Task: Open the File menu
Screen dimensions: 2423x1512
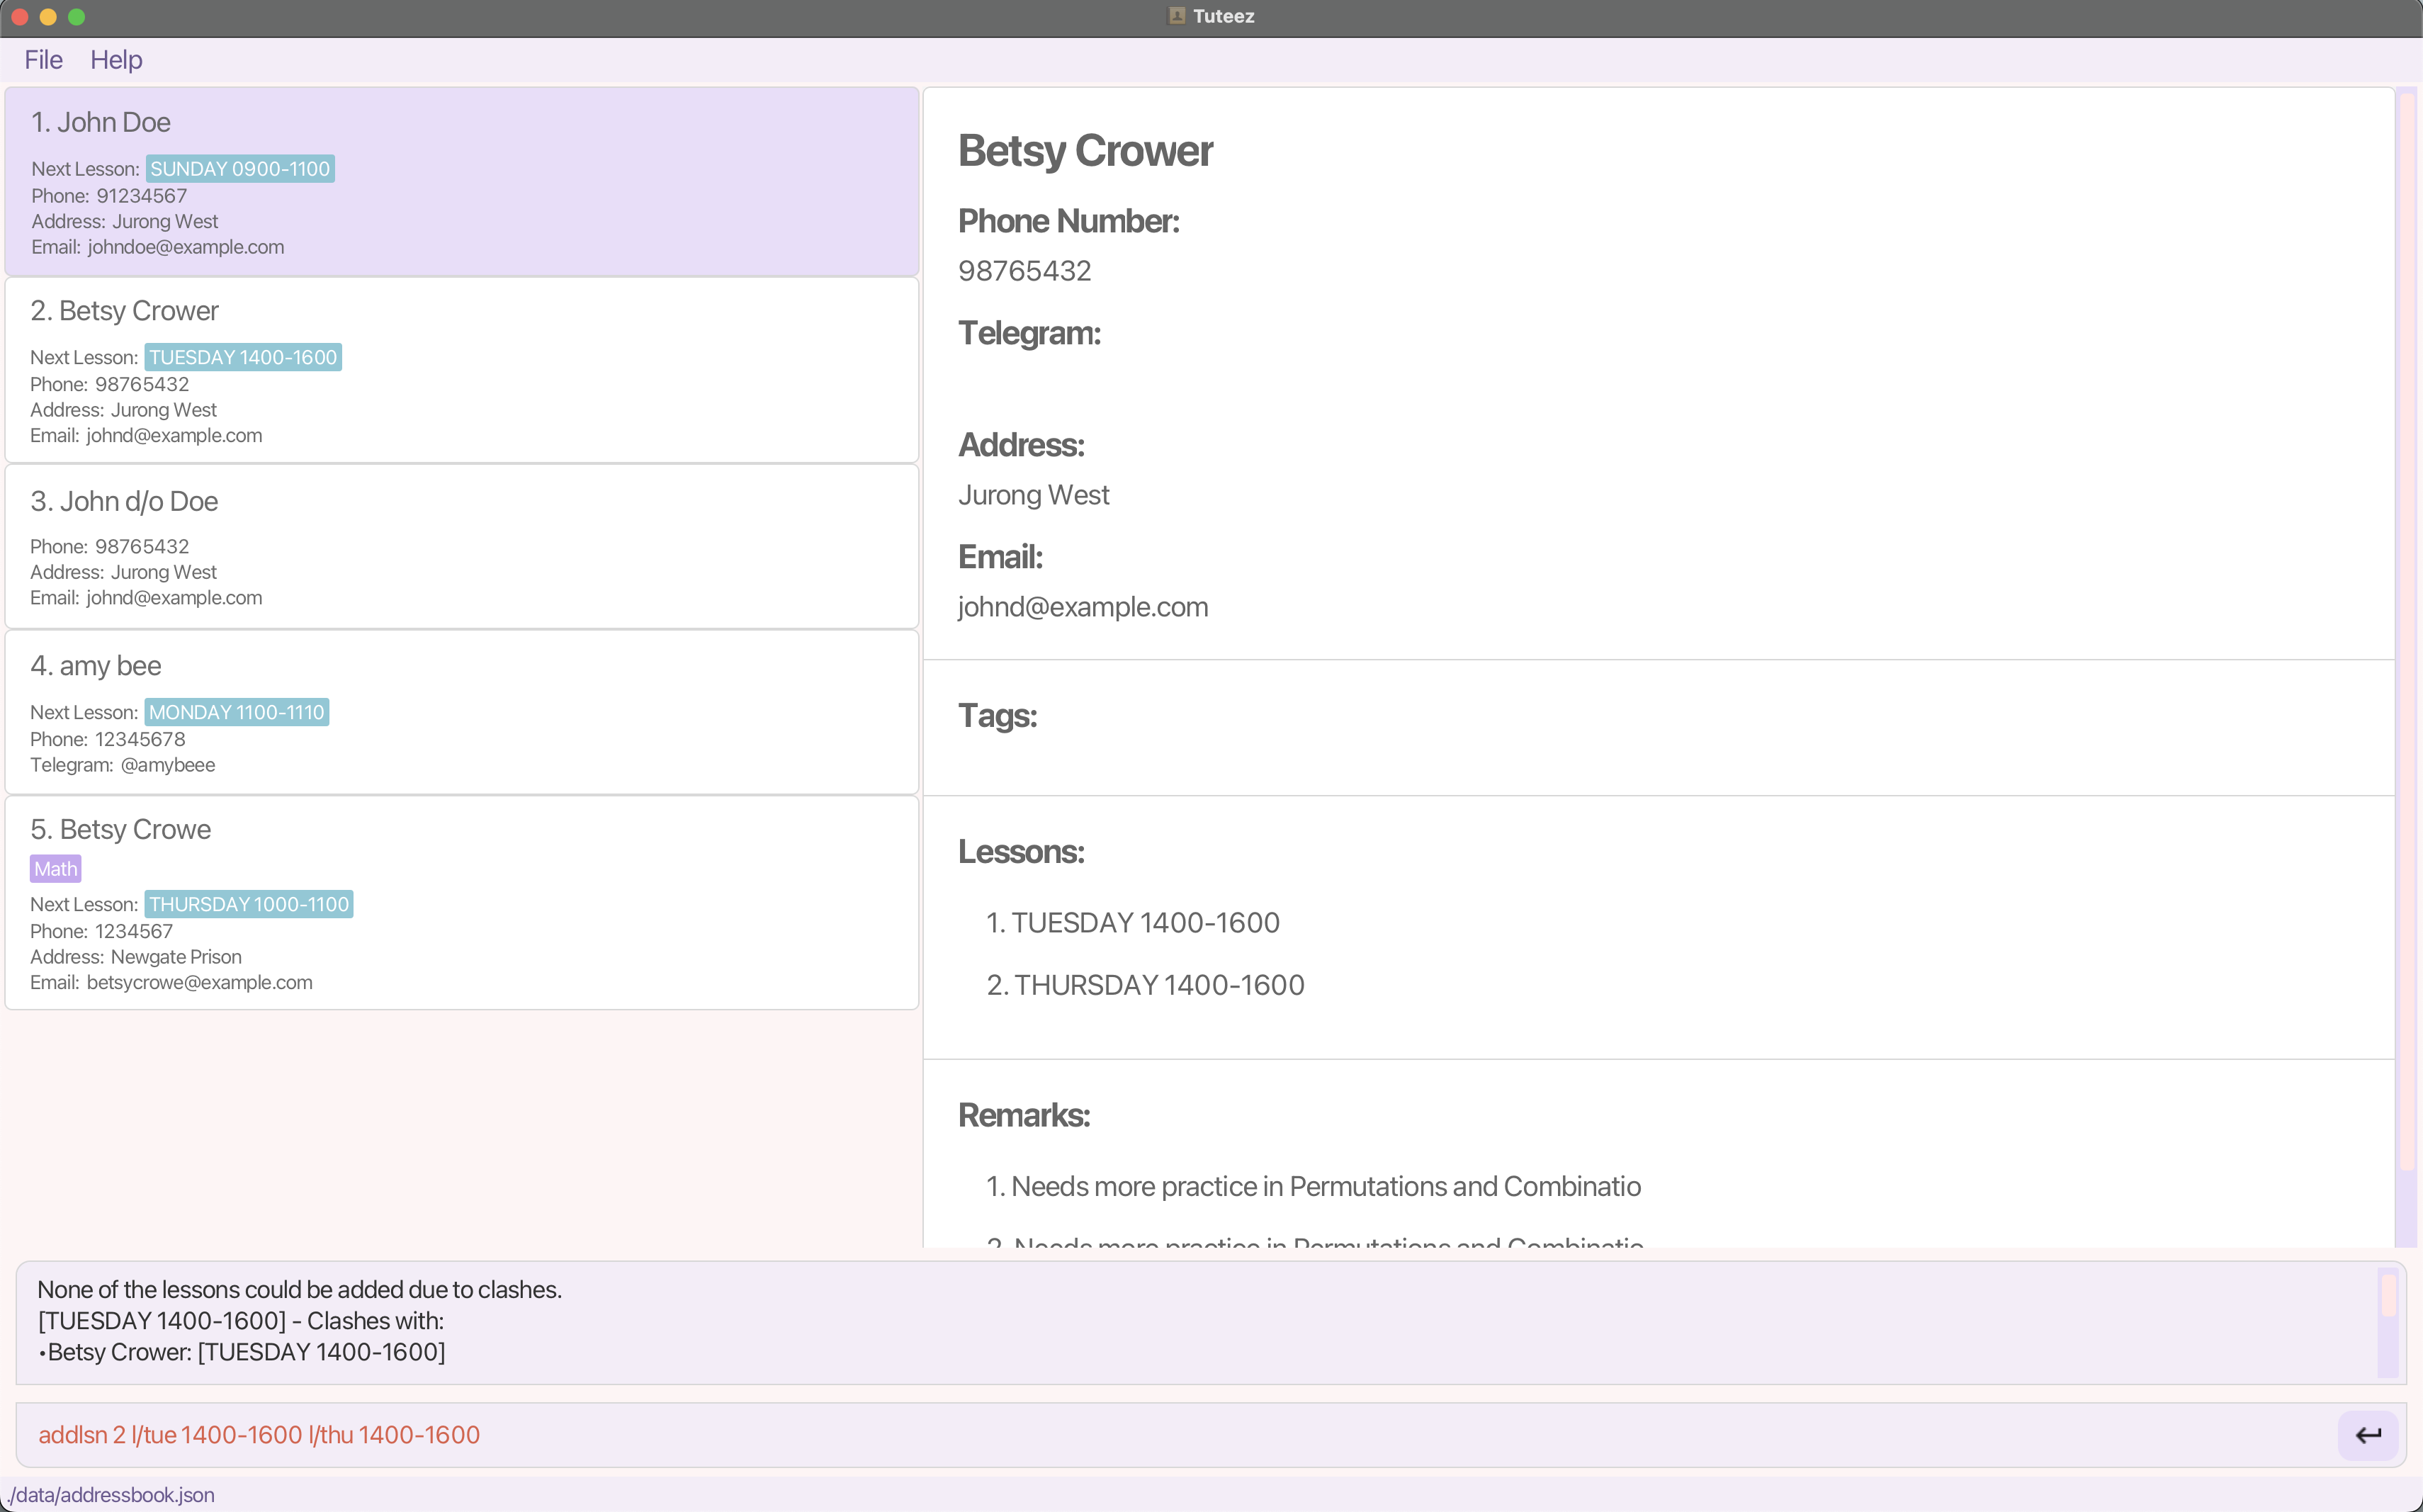Action: [x=43, y=60]
